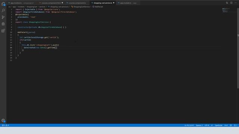Select the shopping-cart.service.ts tab
Screen dimensions: 239x134
103,3
